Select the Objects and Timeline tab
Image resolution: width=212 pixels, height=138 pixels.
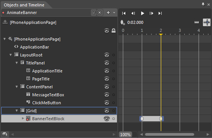point(24,5)
